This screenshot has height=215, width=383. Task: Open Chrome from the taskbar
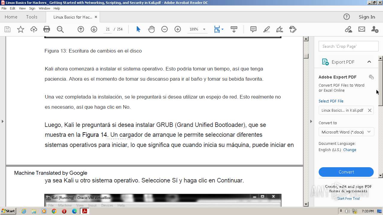click(x=54, y=211)
